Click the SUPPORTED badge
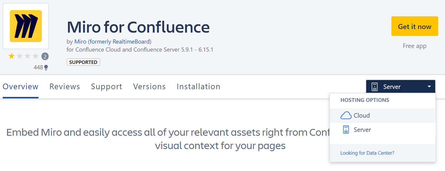445x171 pixels. pyautogui.click(x=83, y=62)
